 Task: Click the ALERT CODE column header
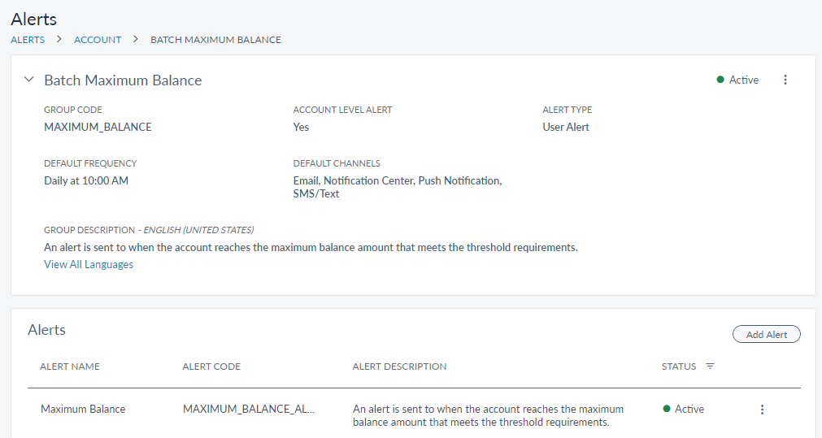click(211, 366)
